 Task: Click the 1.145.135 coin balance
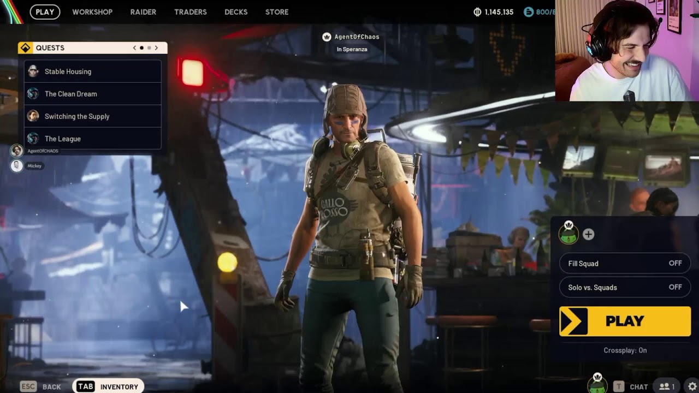point(499,12)
